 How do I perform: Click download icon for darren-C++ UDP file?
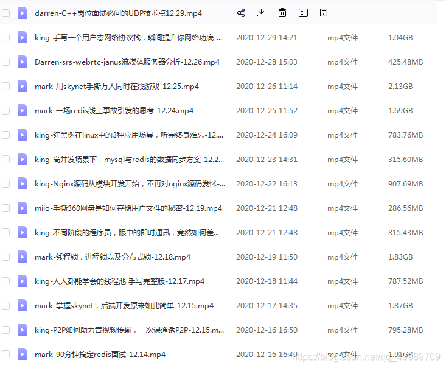point(261,13)
